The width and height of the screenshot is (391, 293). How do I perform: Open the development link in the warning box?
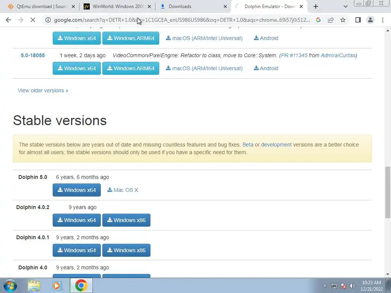click(x=276, y=145)
